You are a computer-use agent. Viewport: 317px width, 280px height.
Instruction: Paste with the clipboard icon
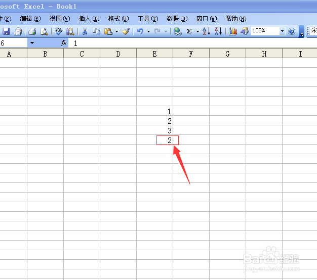click(x=108, y=31)
